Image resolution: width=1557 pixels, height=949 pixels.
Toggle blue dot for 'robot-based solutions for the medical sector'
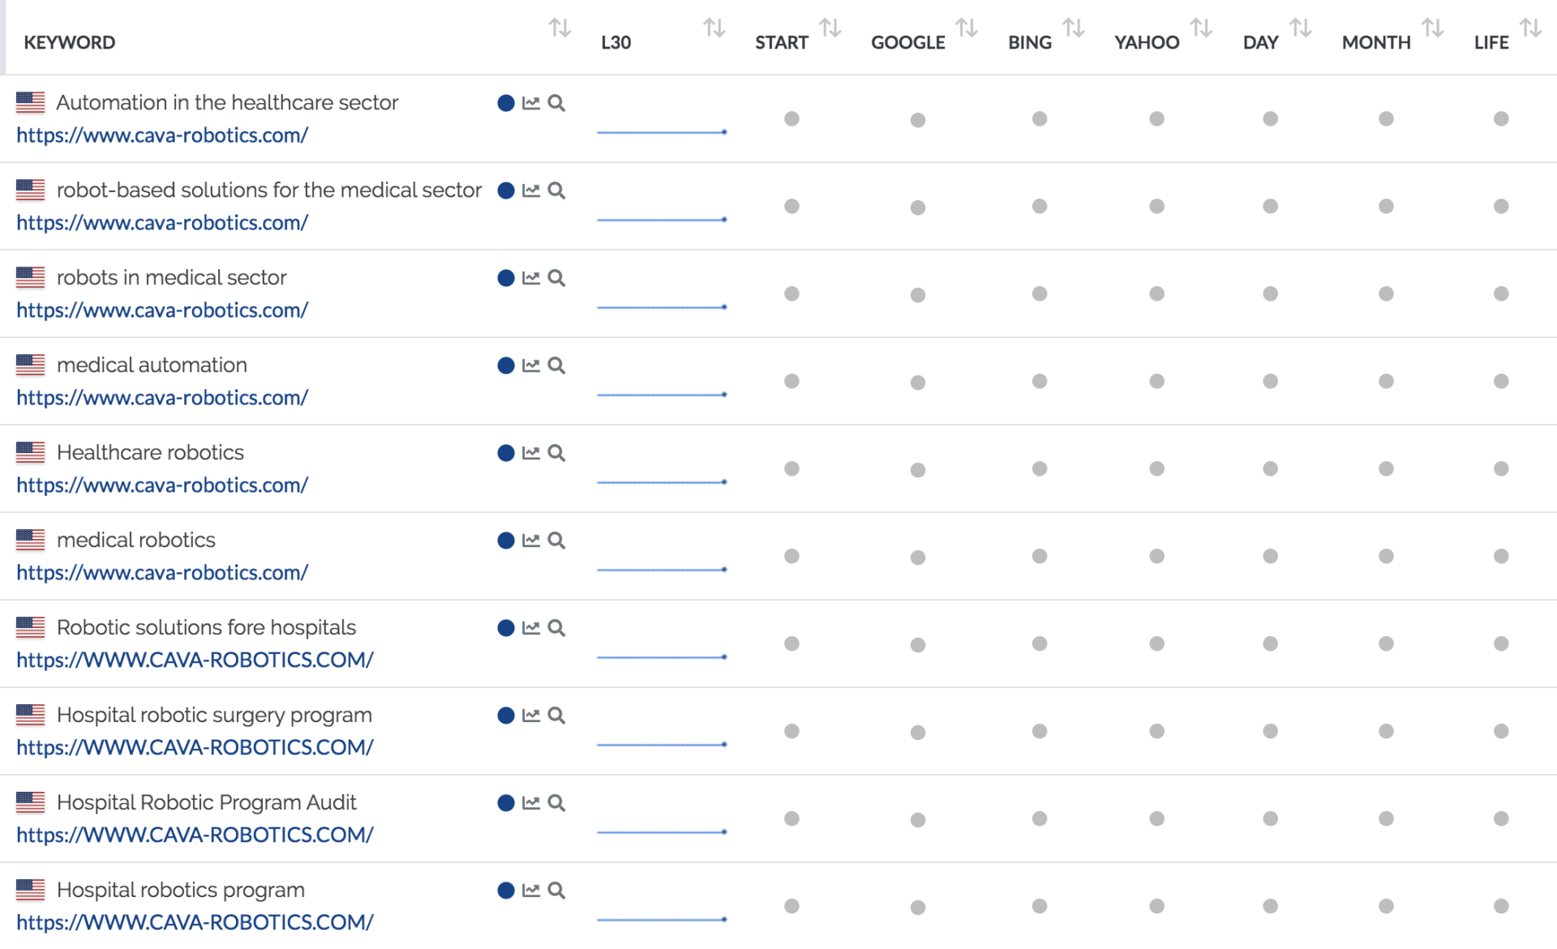[506, 190]
